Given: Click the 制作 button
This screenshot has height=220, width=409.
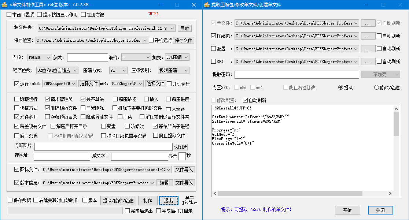Looking at the screenshot, I should [148, 201].
